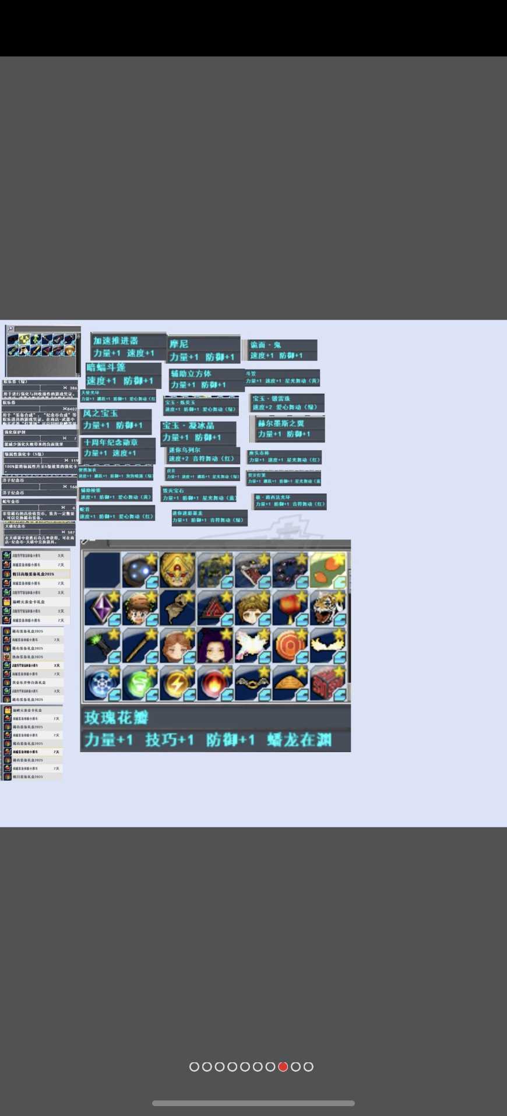The image size is (507, 1116).
Task: Select the straw hat item icon
Action: (290, 682)
